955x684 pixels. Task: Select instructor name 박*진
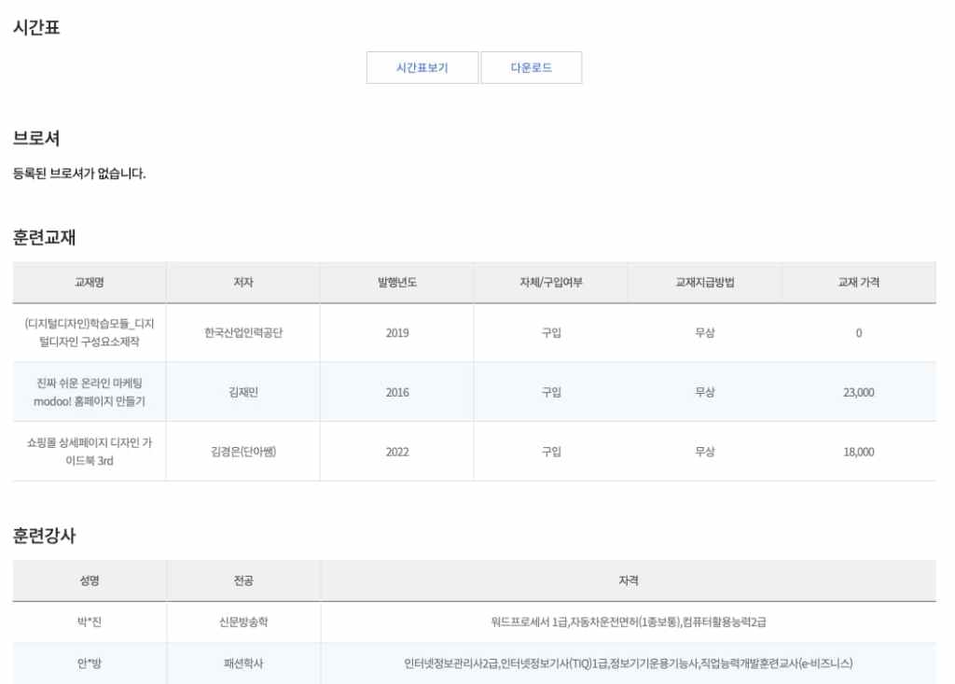pos(90,622)
